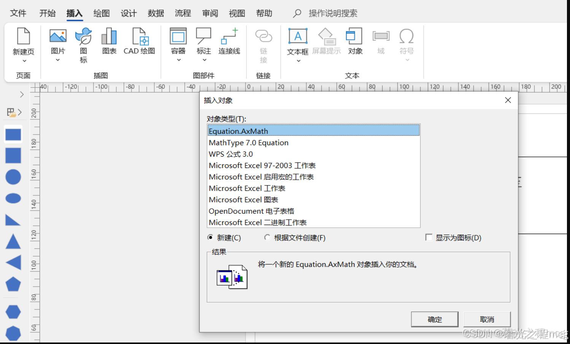The image size is (570, 344).
Task: Click the 域 field icon
Action: [381, 36]
